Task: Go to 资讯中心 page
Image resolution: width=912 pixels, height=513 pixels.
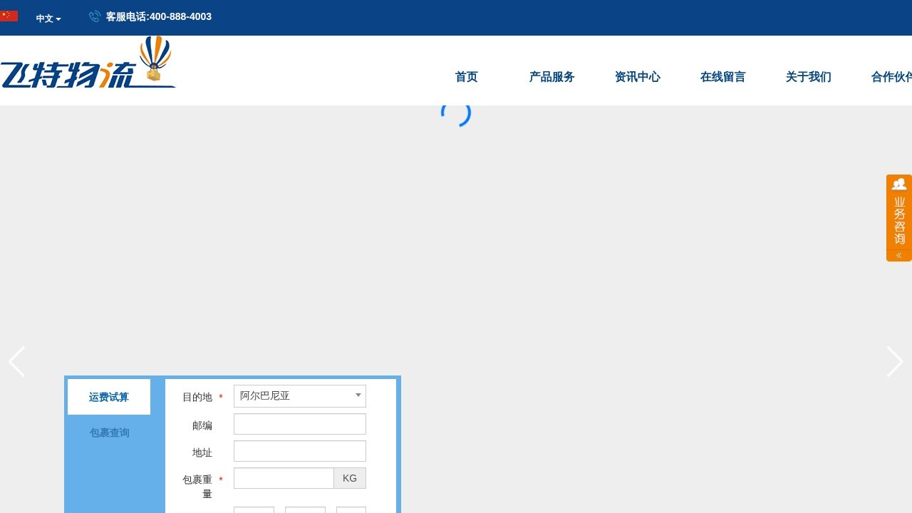Action: tap(638, 77)
